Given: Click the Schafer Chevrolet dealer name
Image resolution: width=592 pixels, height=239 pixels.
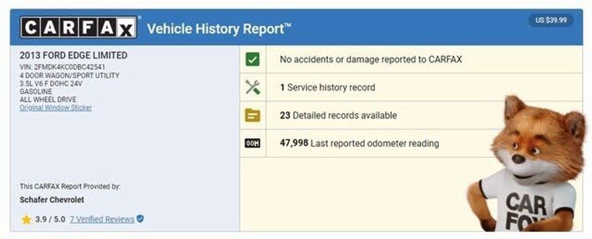Looking at the screenshot, I should pyautogui.click(x=51, y=200).
